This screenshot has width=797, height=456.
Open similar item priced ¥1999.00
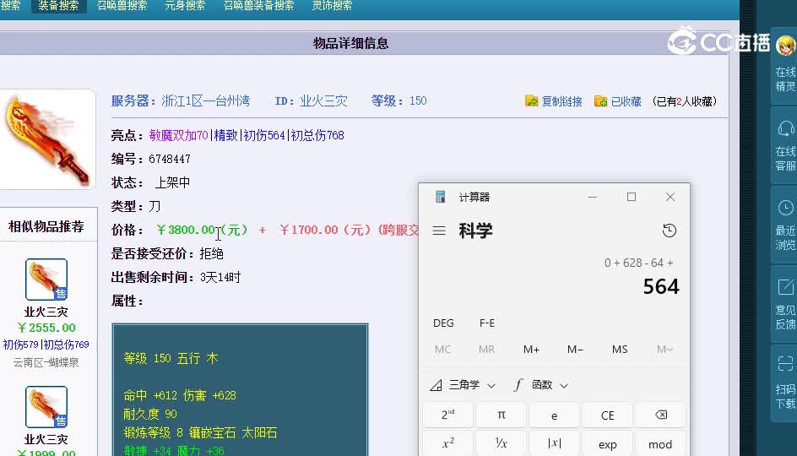pos(46,407)
